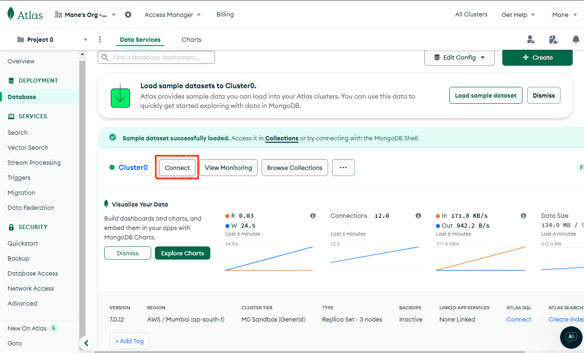Open All Clusters link
The height and width of the screenshot is (353, 584).
tap(471, 15)
